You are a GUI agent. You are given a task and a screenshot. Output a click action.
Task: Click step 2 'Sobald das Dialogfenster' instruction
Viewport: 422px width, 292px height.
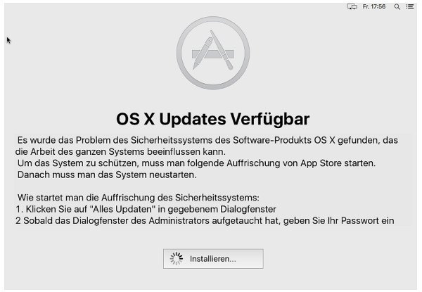coord(205,221)
